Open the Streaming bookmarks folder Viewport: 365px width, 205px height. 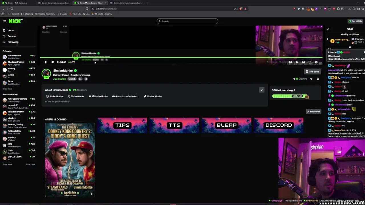tap(27, 14)
